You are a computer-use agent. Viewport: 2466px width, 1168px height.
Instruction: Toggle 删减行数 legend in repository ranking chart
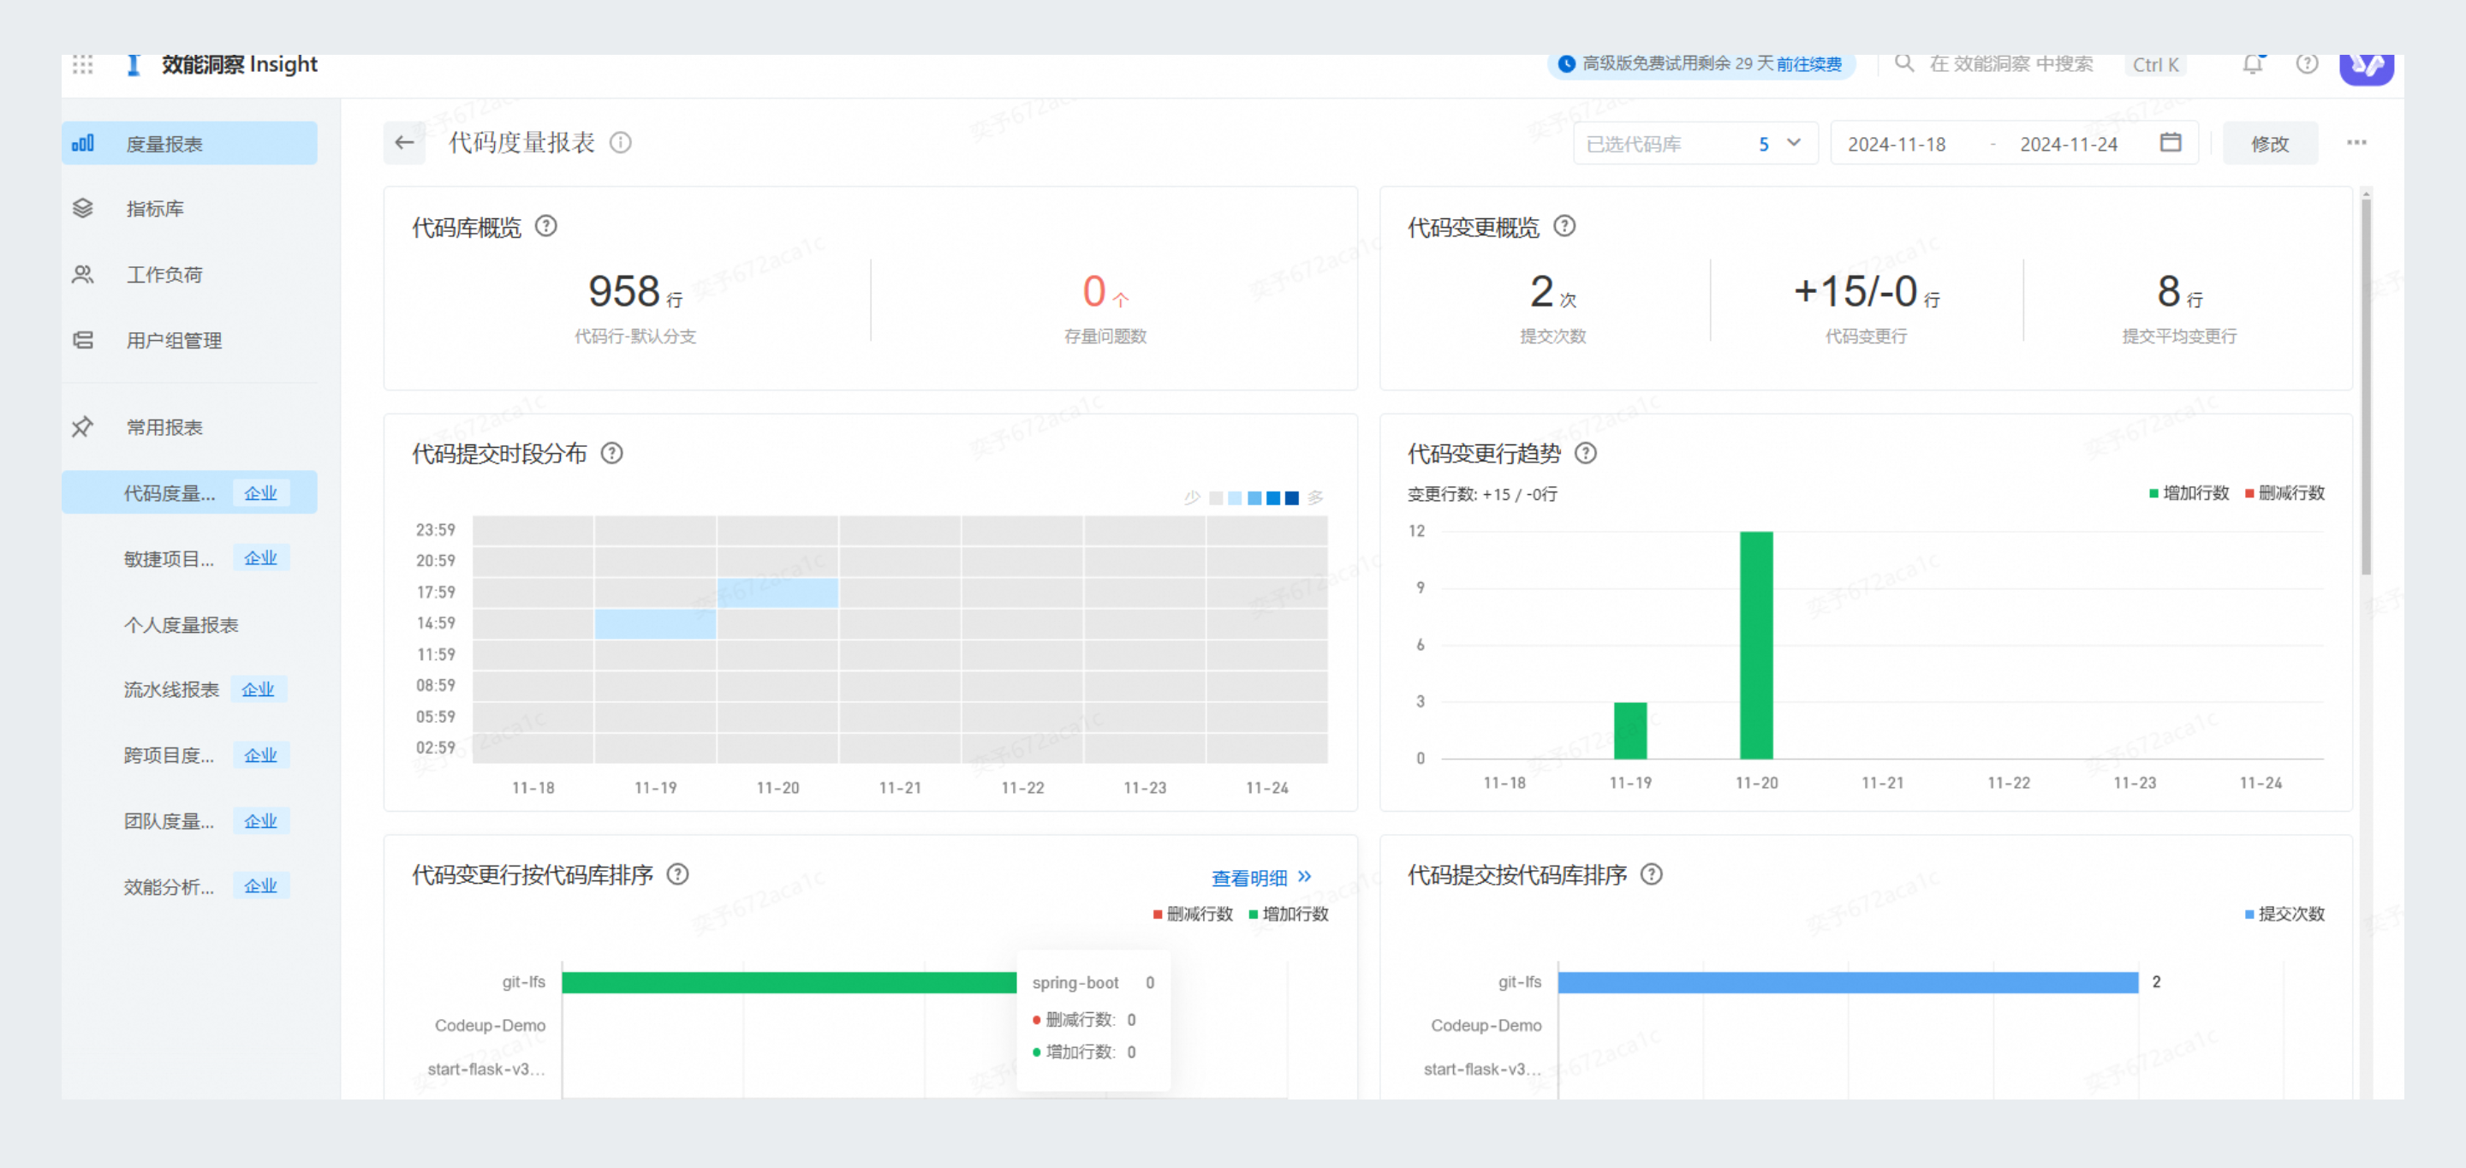1193,915
